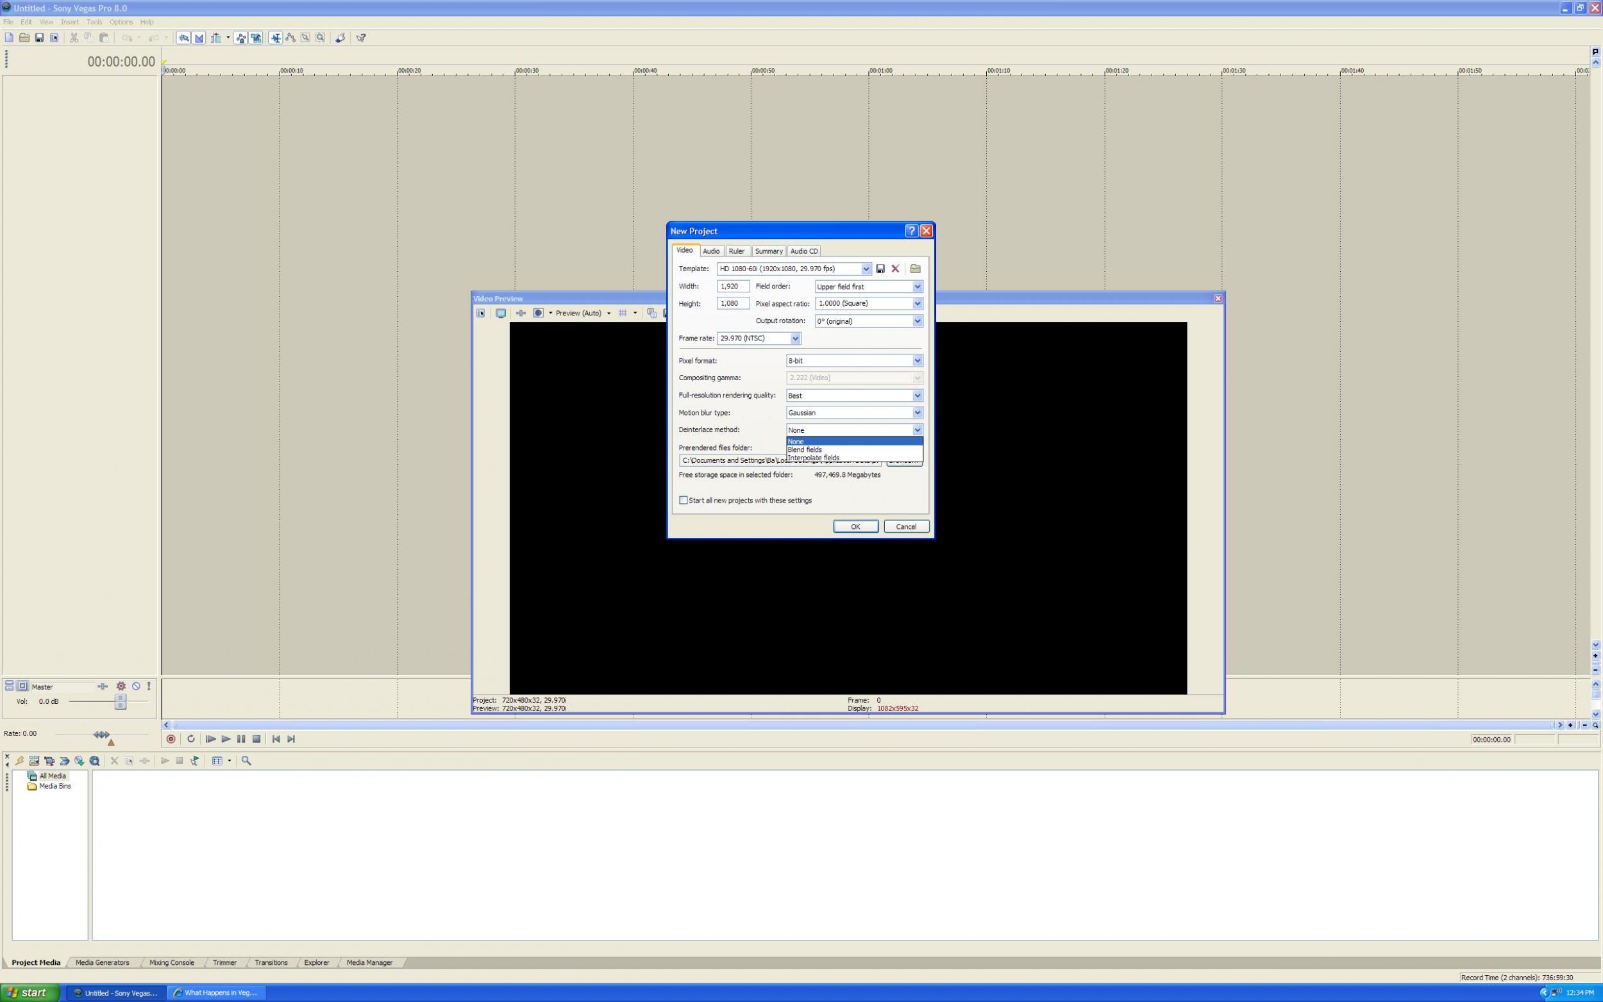Toggle Loop Playback in the transport bar
Viewport: 1603px width, 1002px height.
click(x=191, y=739)
